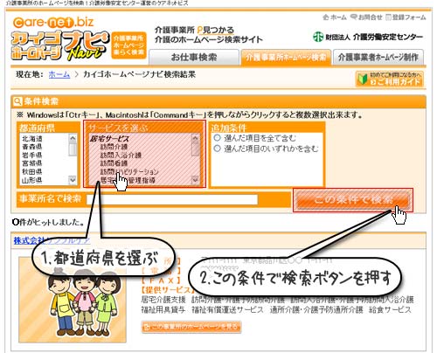Choose 北海道 in the prefecture list

coord(32,139)
